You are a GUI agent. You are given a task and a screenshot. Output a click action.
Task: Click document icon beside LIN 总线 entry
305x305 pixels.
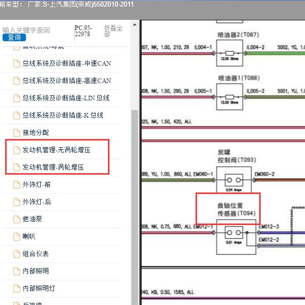coord(17,98)
